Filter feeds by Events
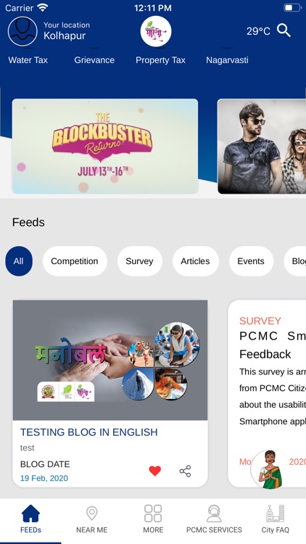The height and width of the screenshot is (544, 306). pyautogui.click(x=251, y=261)
